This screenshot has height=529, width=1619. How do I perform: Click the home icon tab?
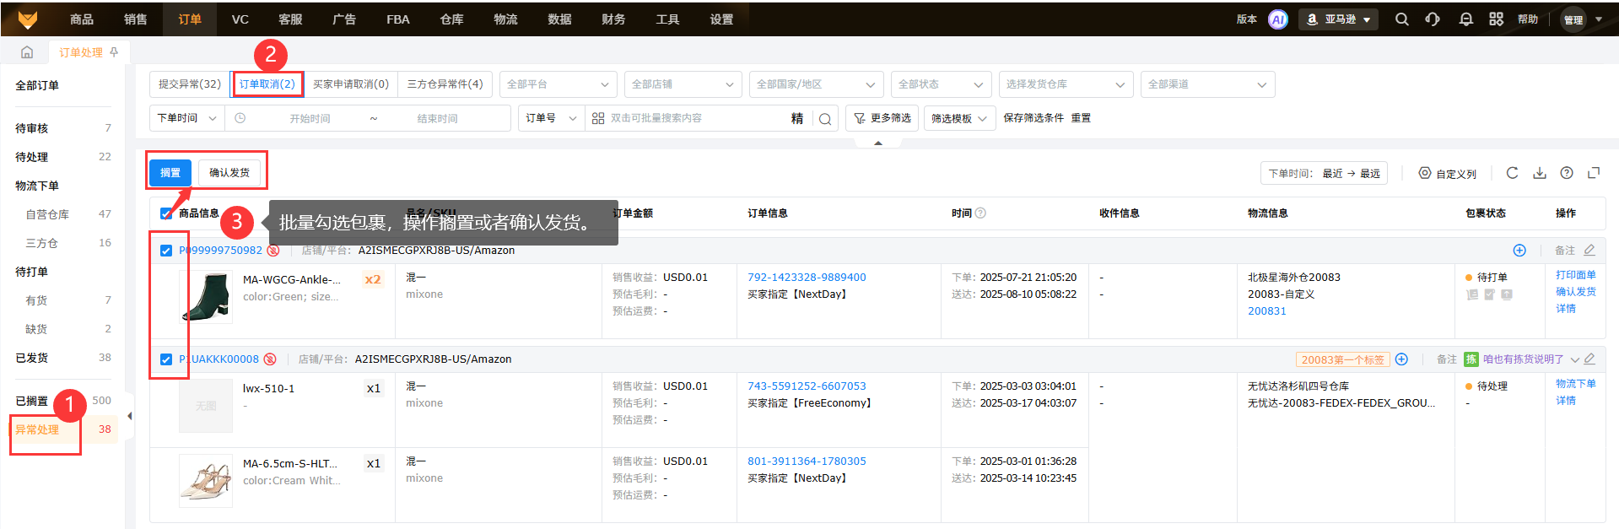[27, 52]
